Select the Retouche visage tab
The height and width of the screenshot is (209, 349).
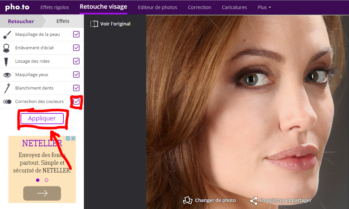[x=103, y=7]
